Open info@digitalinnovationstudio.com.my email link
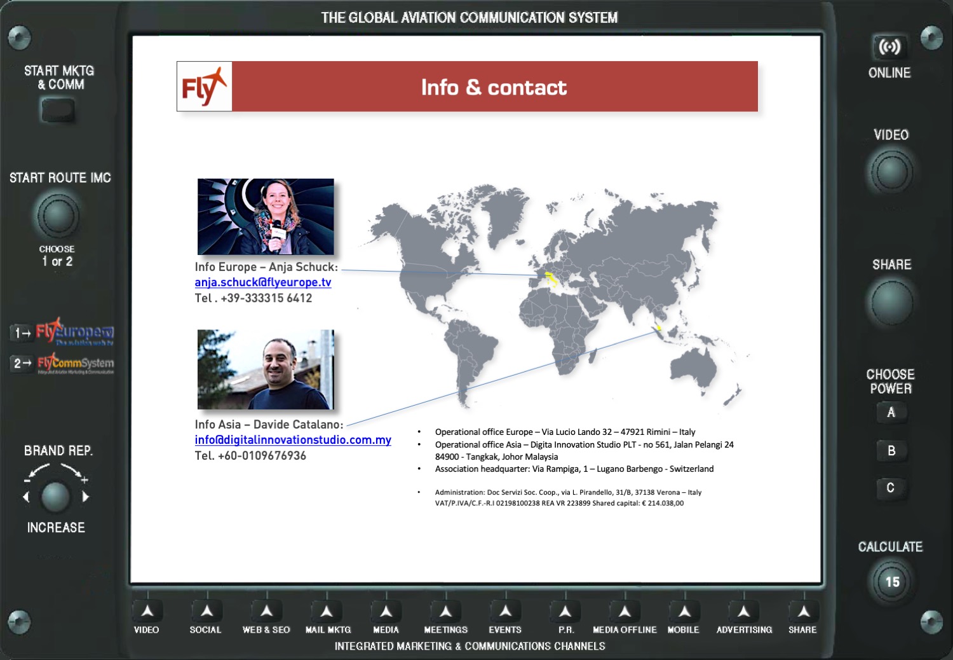Viewport: 953px width, 660px height. click(x=293, y=440)
